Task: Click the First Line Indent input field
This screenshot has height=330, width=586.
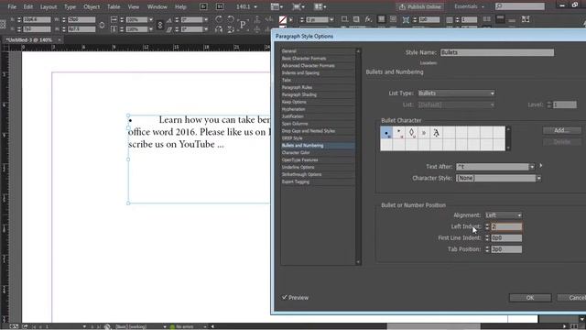Action: tap(506, 238)
